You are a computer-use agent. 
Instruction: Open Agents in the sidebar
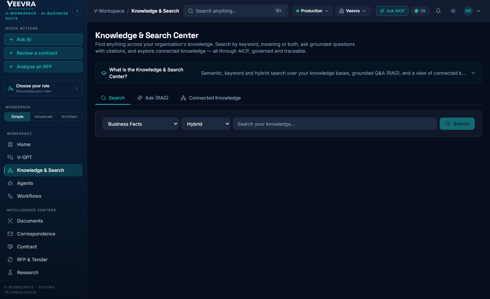43,183
